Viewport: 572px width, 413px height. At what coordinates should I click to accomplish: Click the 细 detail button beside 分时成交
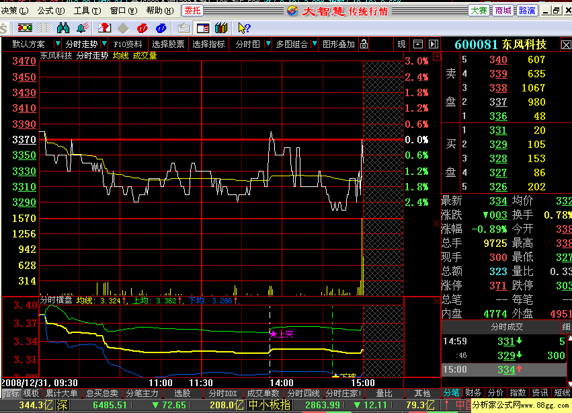tap(565, 327)
